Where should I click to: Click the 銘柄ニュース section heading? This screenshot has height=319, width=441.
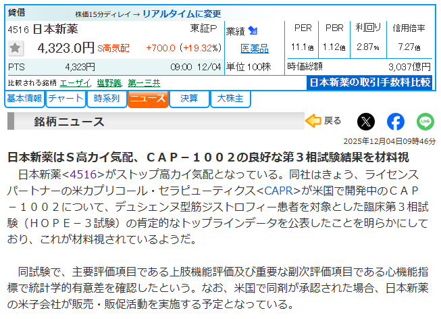[69, 122]
